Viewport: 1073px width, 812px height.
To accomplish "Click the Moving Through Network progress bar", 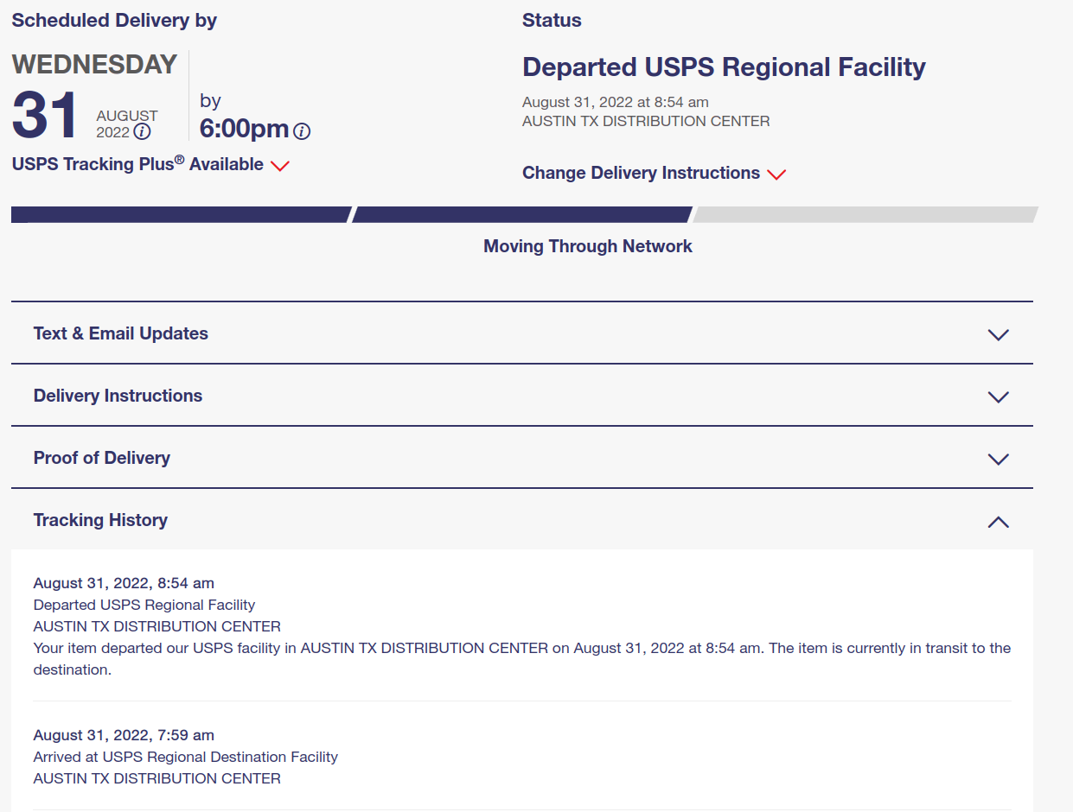I will (x=524, y=213).
